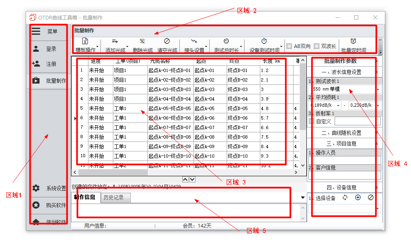Click the 批量定时间 alarm clock icon
411x247 pixels.
click(x=353, y=41)
